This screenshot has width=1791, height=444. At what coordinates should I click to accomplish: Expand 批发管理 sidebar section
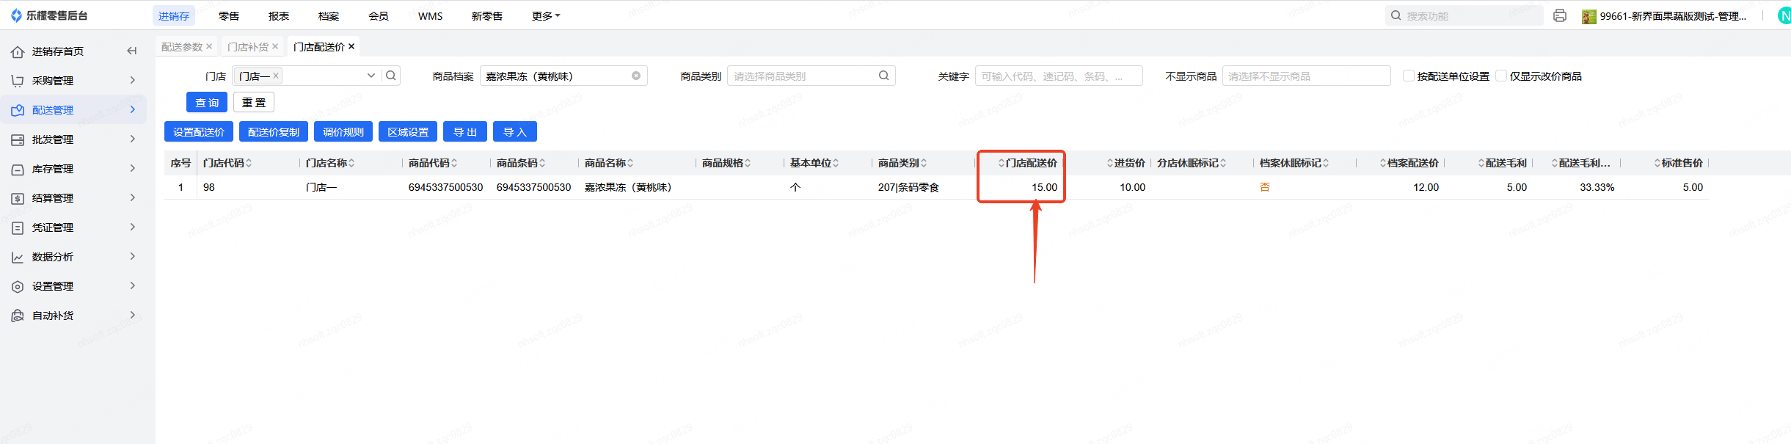click(x=133, y=139)
